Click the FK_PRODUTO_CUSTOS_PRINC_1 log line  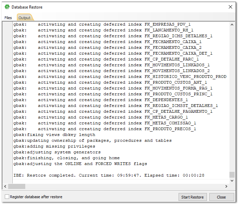tap(113, 94)
